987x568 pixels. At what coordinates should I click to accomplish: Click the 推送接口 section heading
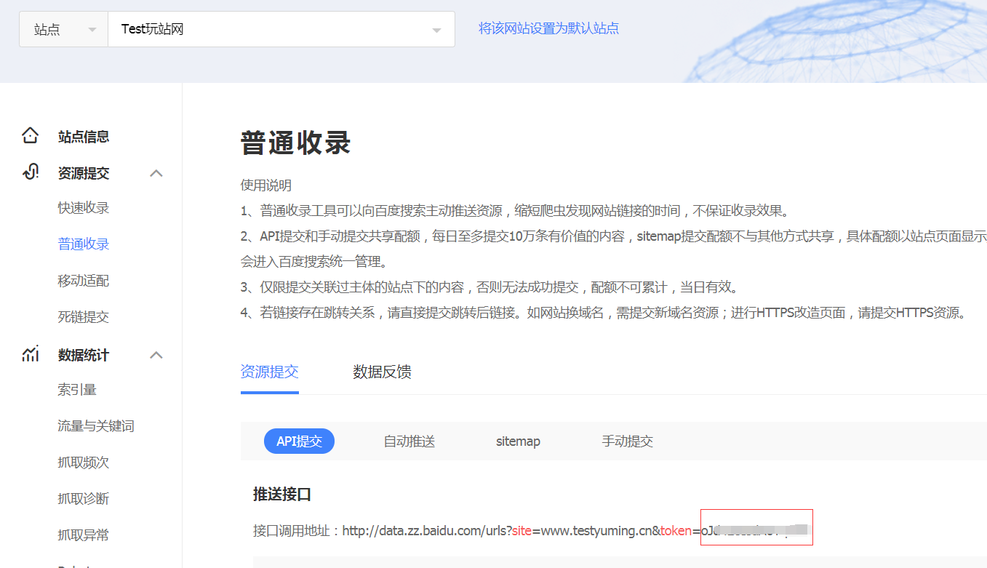point(282,495)
